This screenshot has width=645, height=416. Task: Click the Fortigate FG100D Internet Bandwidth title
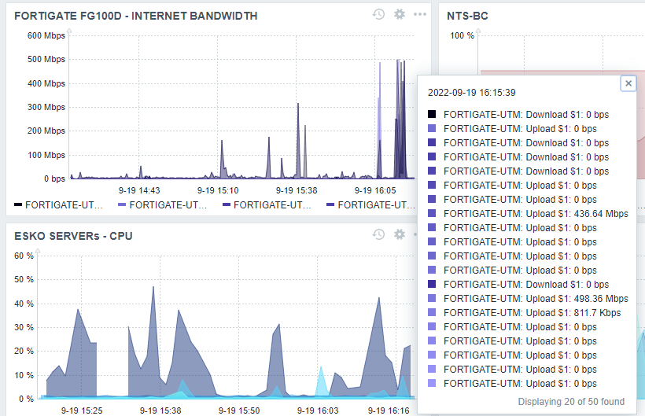pyautogui.click(x=136, y=16)
